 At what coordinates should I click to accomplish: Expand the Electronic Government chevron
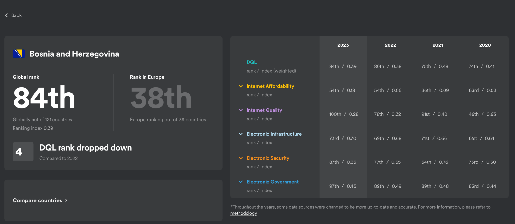(x=241, y=182)
